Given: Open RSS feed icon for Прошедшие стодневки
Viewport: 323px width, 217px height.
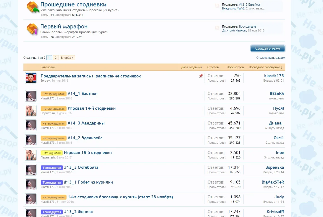Looking at the screenshot, I should [x=217, y=6].
